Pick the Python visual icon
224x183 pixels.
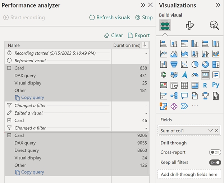(216, 85)
